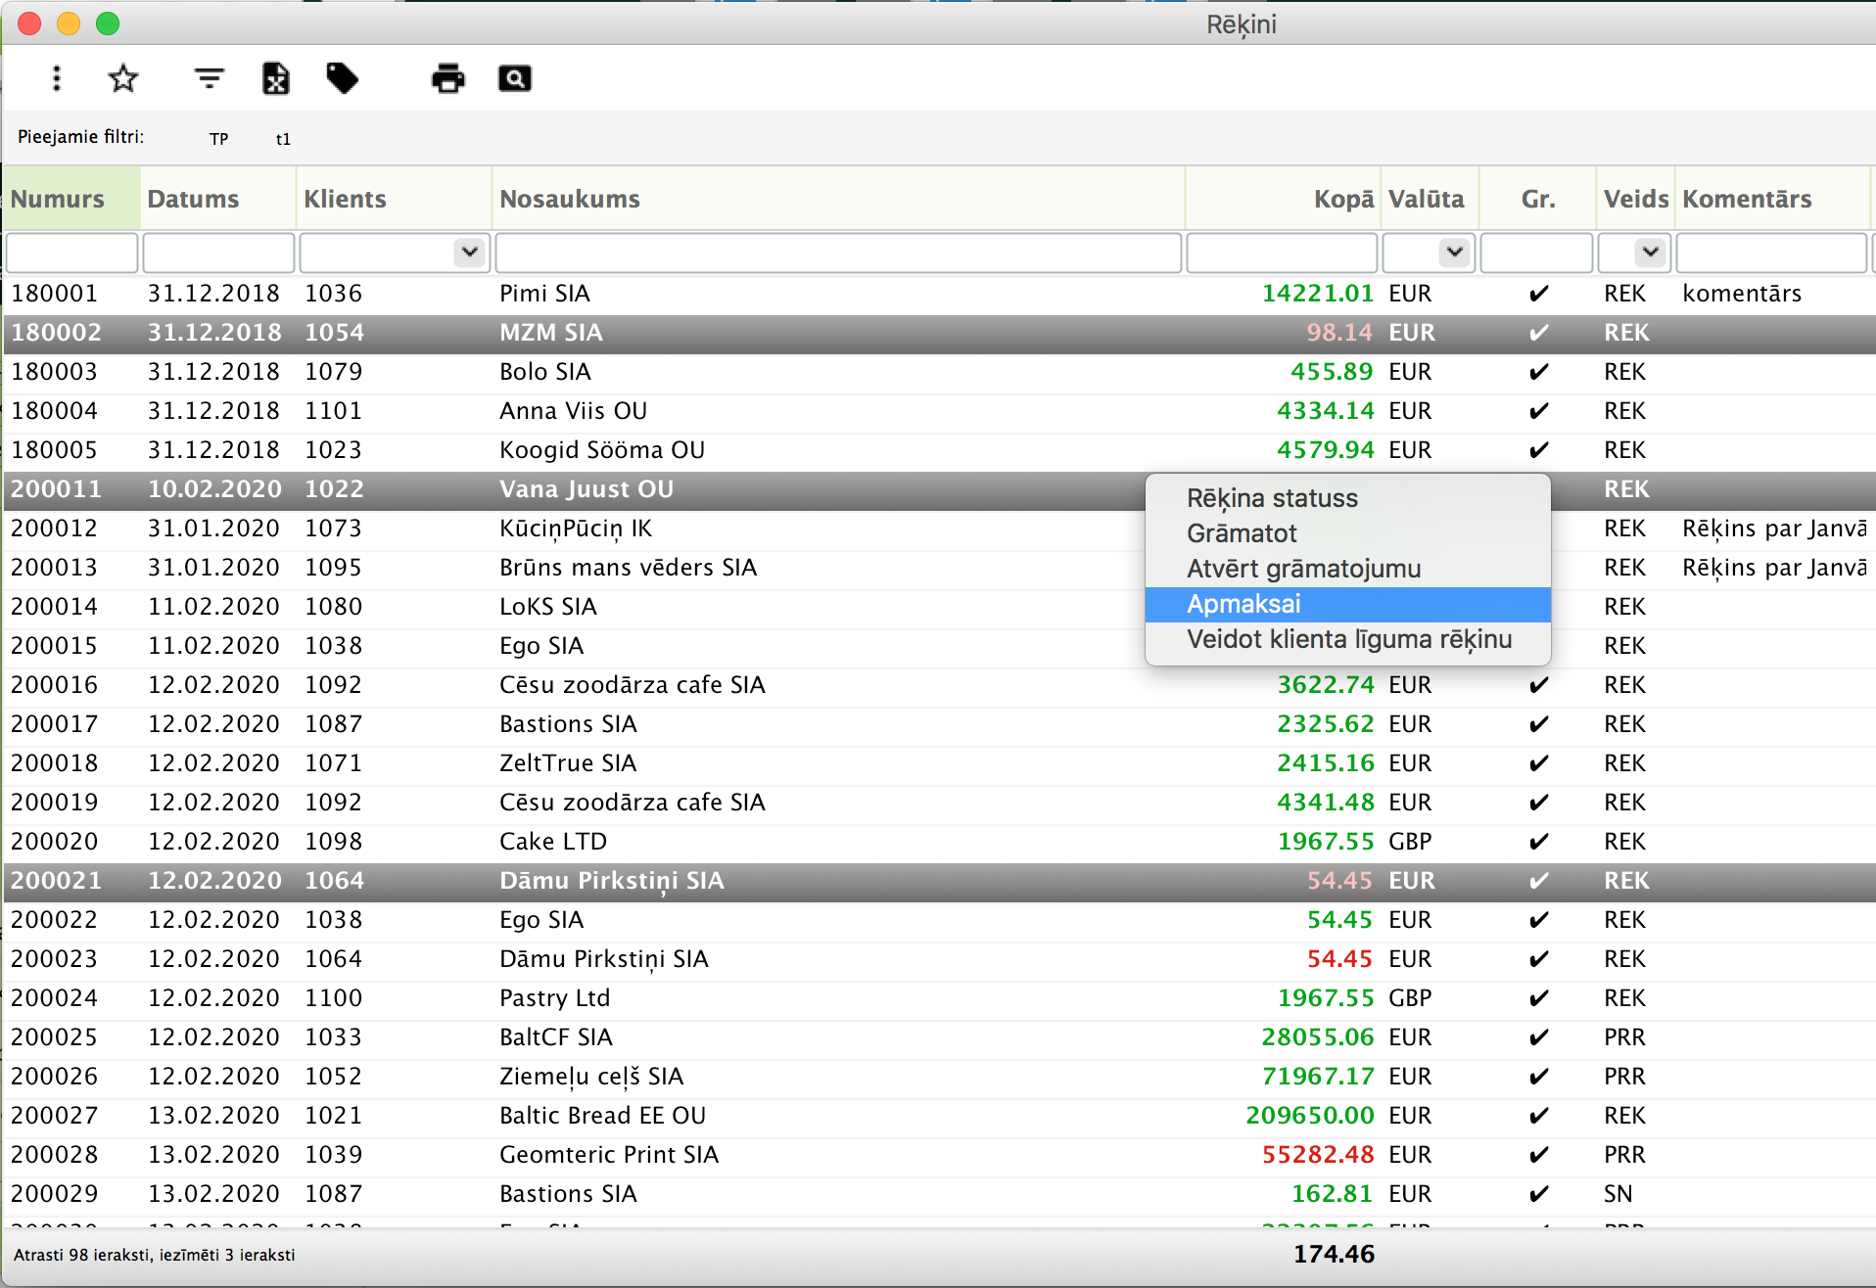The width and height of the screenshot is (1876, 1288).
Task: Click the printer icon
Action: tap(448, 78)
